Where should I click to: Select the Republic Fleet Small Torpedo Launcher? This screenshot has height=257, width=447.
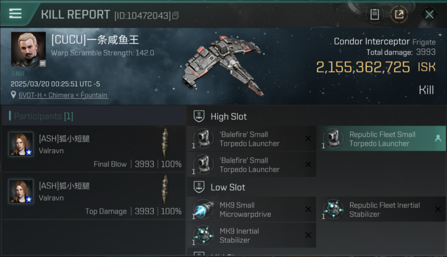point(381,138)
